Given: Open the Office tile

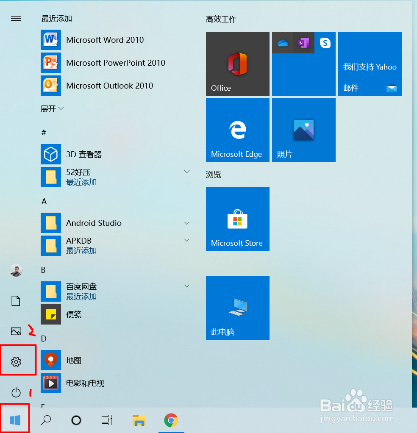Looking at the screenshot, I should tap(237, 64).
